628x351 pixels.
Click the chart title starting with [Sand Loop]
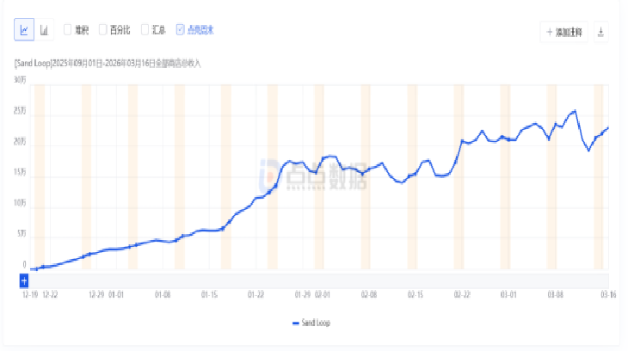point(108,63)
